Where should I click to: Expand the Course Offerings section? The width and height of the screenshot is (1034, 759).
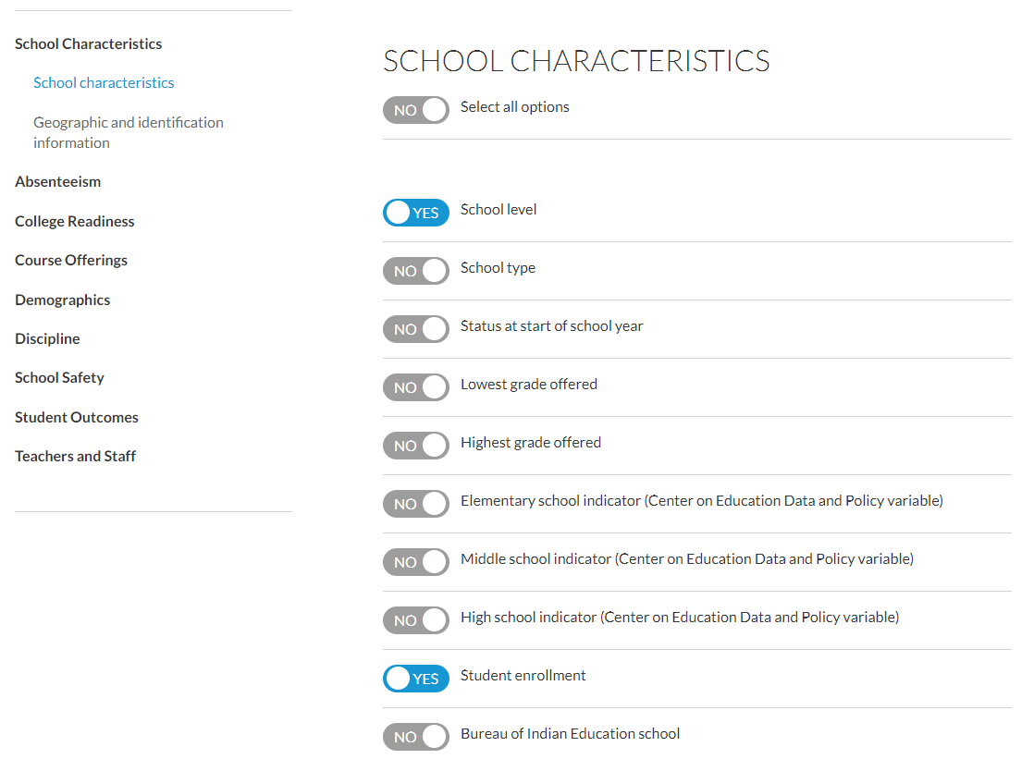pyautogui.click(x=71, y=261)
